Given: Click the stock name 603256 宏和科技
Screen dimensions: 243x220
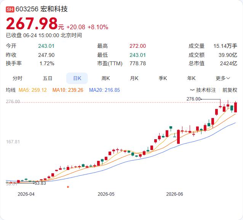Looking at the screenshot, I should click(42, 9).
